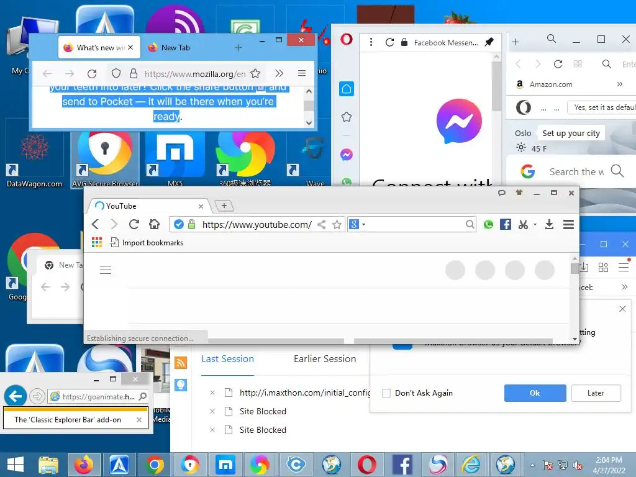This screenshot has height=477, width=636.
Task: Open hamburger main menu in YouTube browser window
Action: [569, 224]
